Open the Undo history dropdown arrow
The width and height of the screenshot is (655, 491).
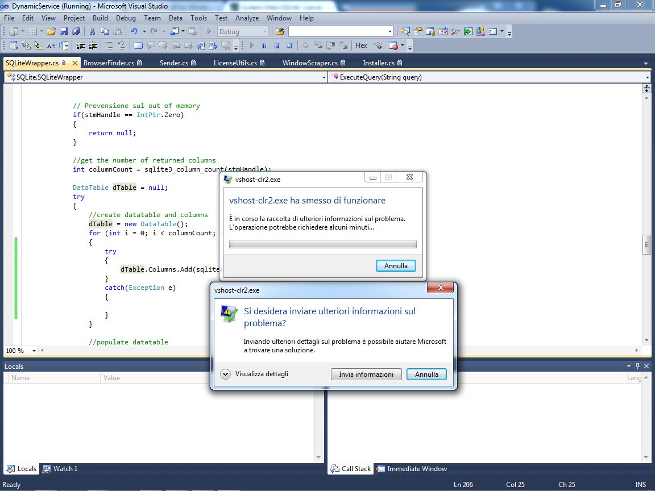144,31
